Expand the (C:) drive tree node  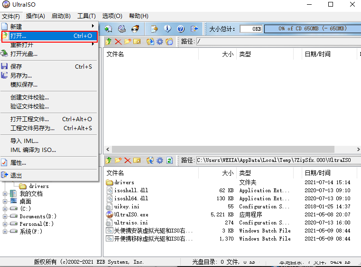(5, 209)
